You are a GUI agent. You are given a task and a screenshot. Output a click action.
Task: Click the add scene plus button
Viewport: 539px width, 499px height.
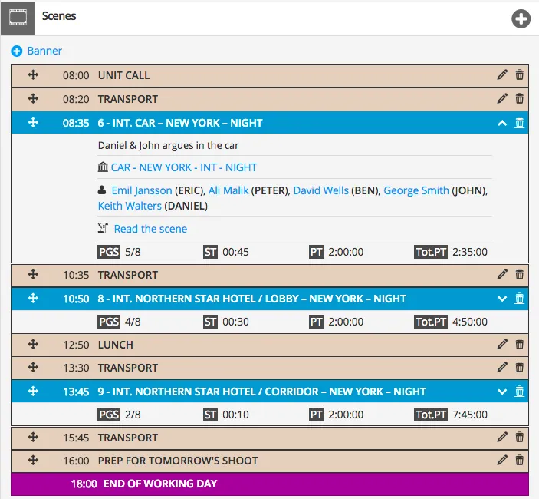[521, 19]
